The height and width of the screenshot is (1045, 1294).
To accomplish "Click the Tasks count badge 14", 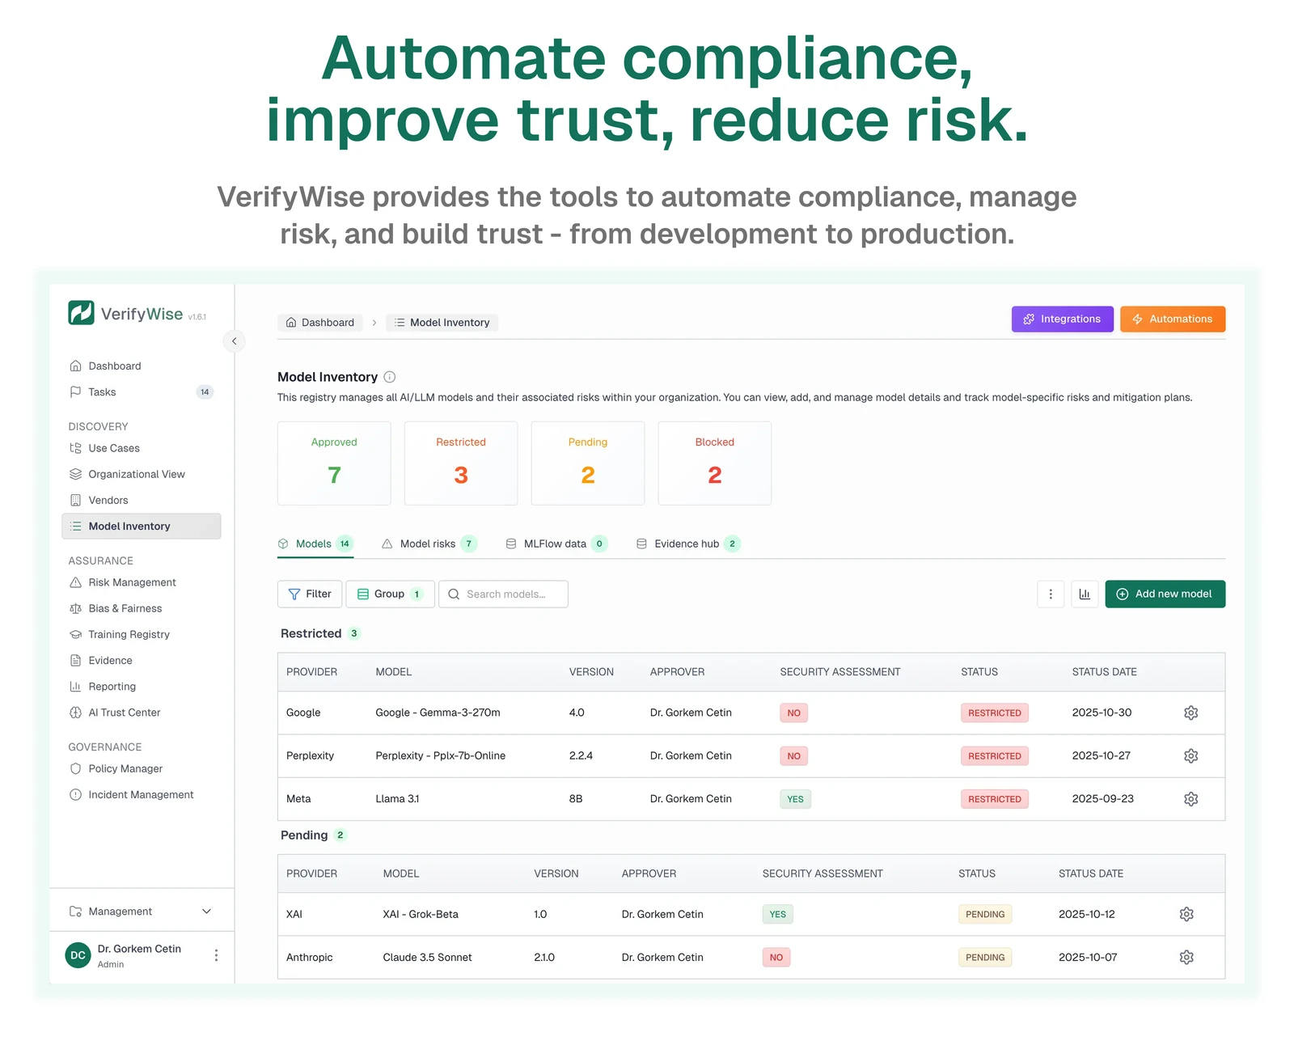I will [205, 392].
